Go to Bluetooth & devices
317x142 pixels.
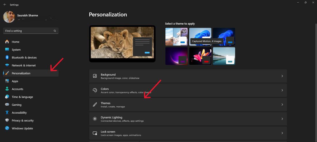click(31, 58)
